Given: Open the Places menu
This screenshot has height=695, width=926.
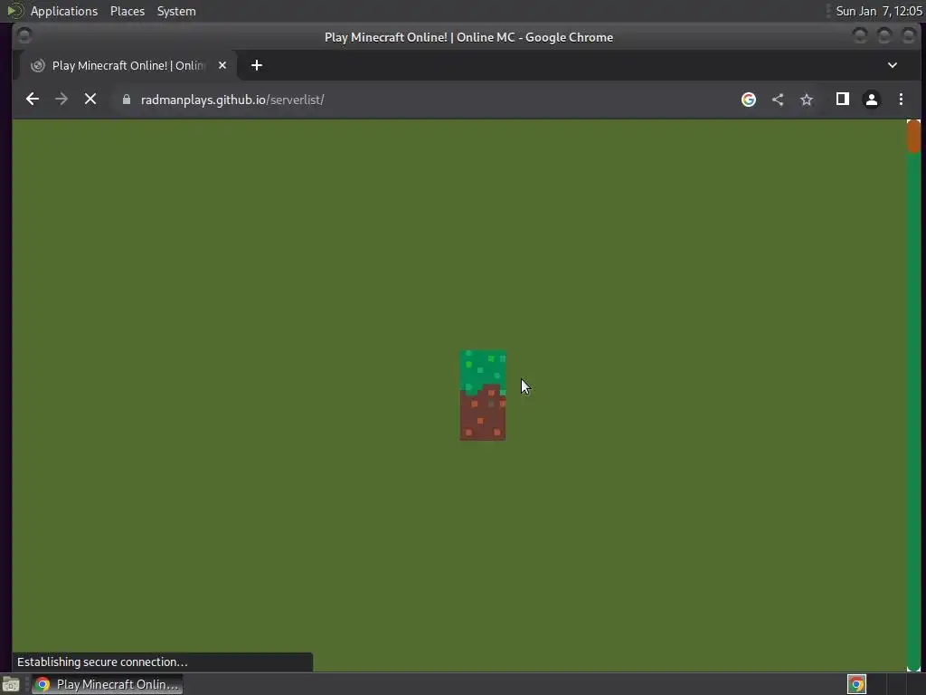Looking at the screenshot, I should click(127, 11).
